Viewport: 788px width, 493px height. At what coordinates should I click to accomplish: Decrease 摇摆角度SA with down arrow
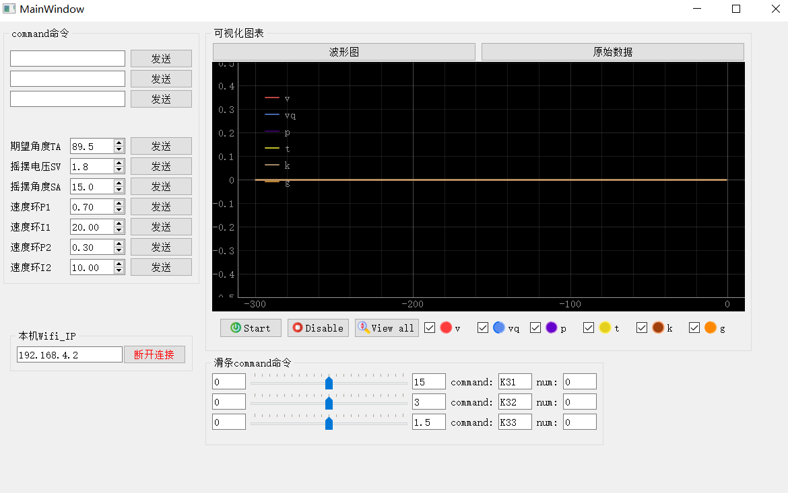pos(119,190)
